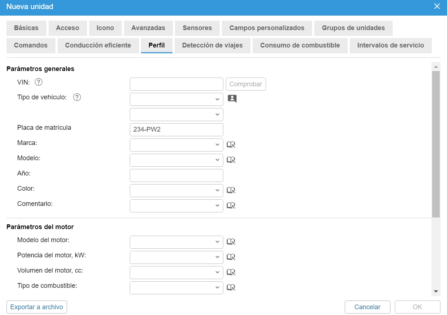Click the help icon beside Tipo de vehículo

point(77,98)
